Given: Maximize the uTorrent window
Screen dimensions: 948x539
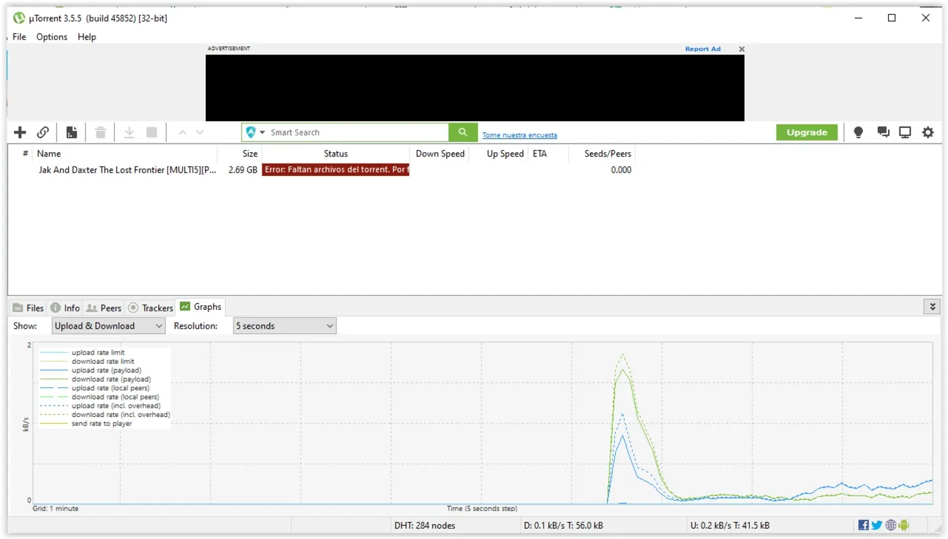Looking at the screenshot, I should click(891, 18).
